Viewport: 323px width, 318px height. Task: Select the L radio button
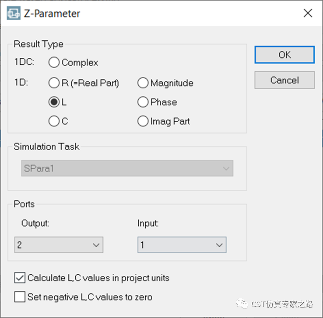(x=54, y=102)
